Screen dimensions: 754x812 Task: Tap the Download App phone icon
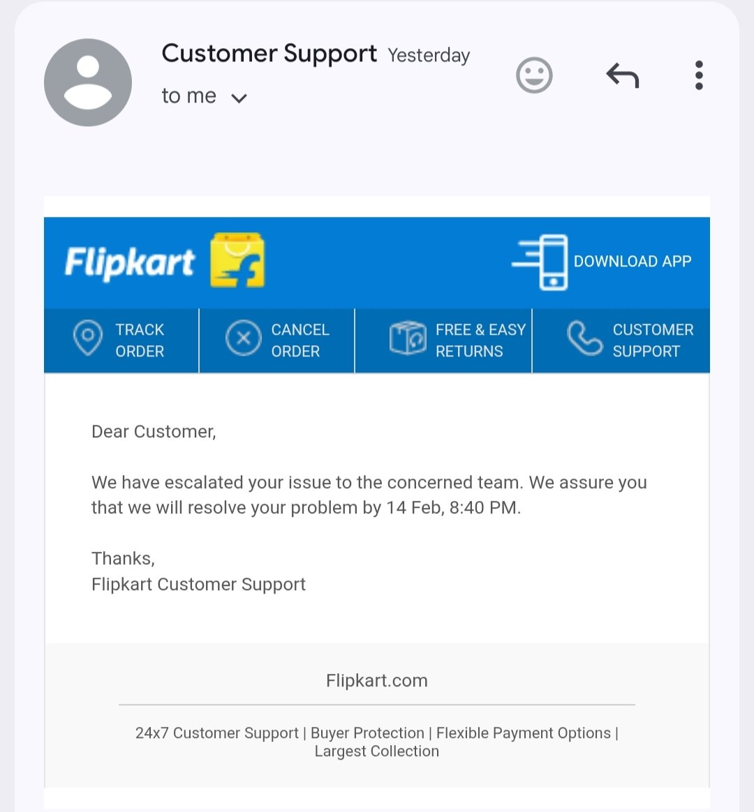[541, 262]
